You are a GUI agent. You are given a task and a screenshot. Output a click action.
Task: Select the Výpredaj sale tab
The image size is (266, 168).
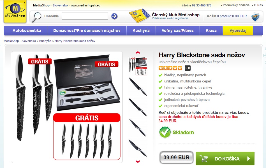(x=238, y=31)
